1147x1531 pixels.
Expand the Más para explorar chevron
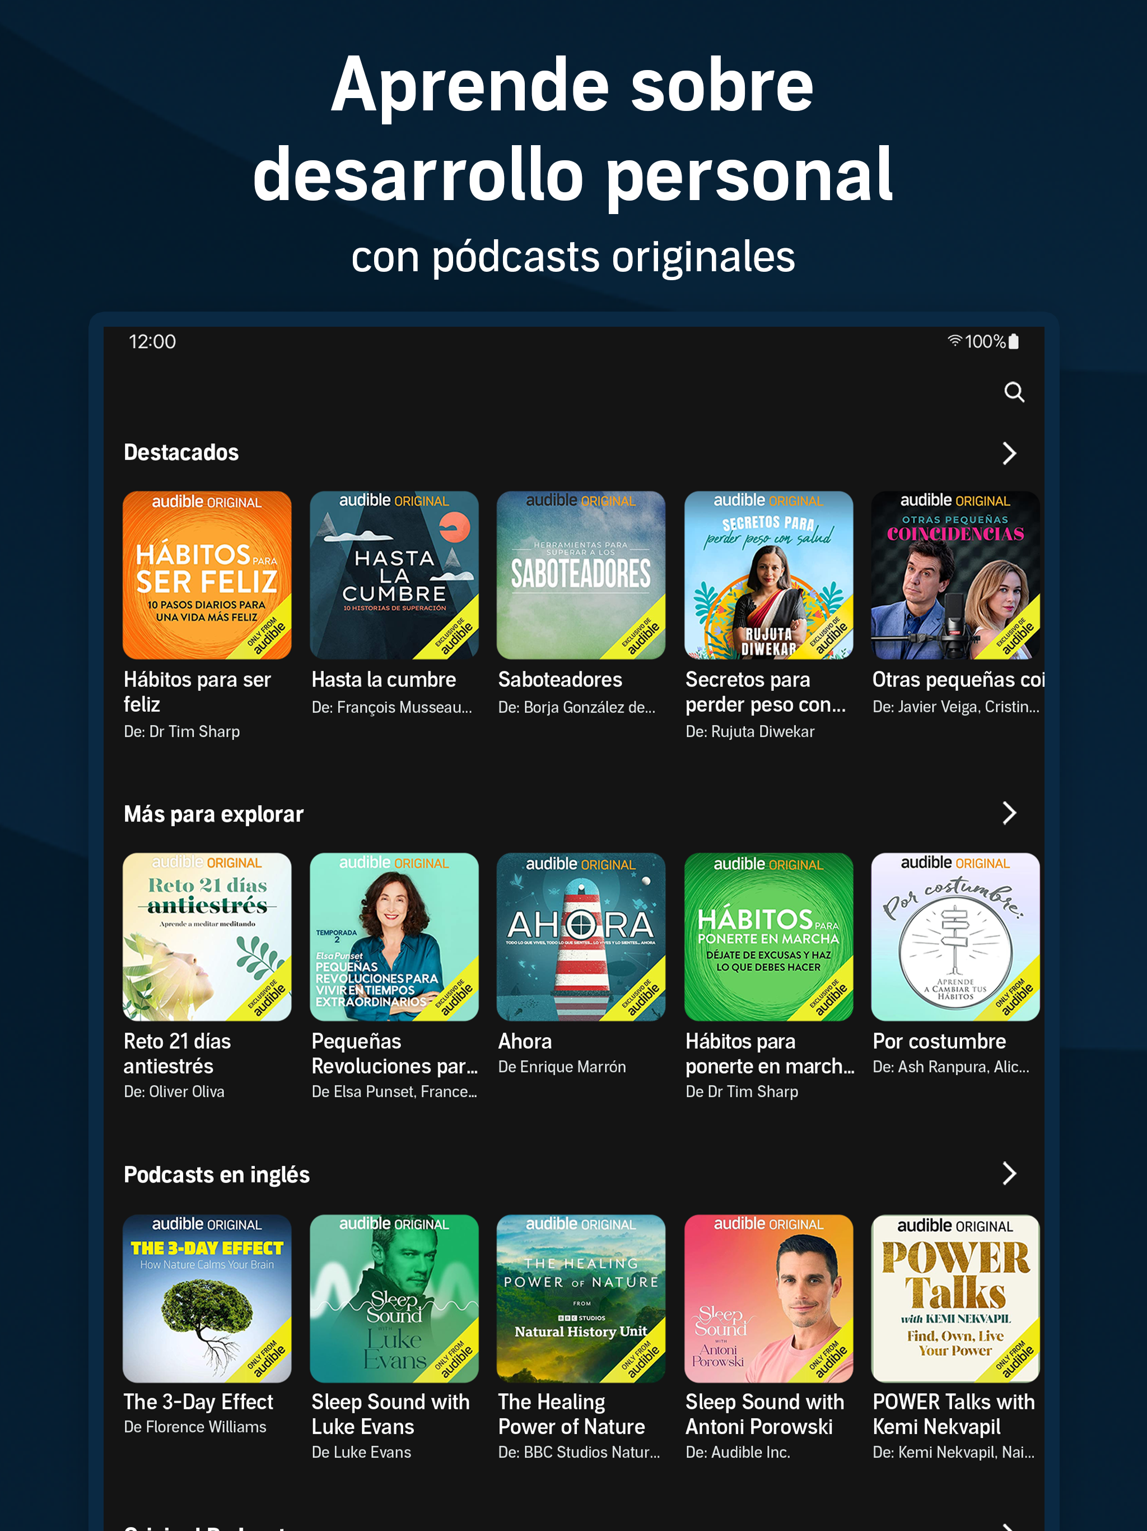[1009, 813]
